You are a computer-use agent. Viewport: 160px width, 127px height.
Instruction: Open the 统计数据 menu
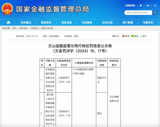tap(128, 22)
